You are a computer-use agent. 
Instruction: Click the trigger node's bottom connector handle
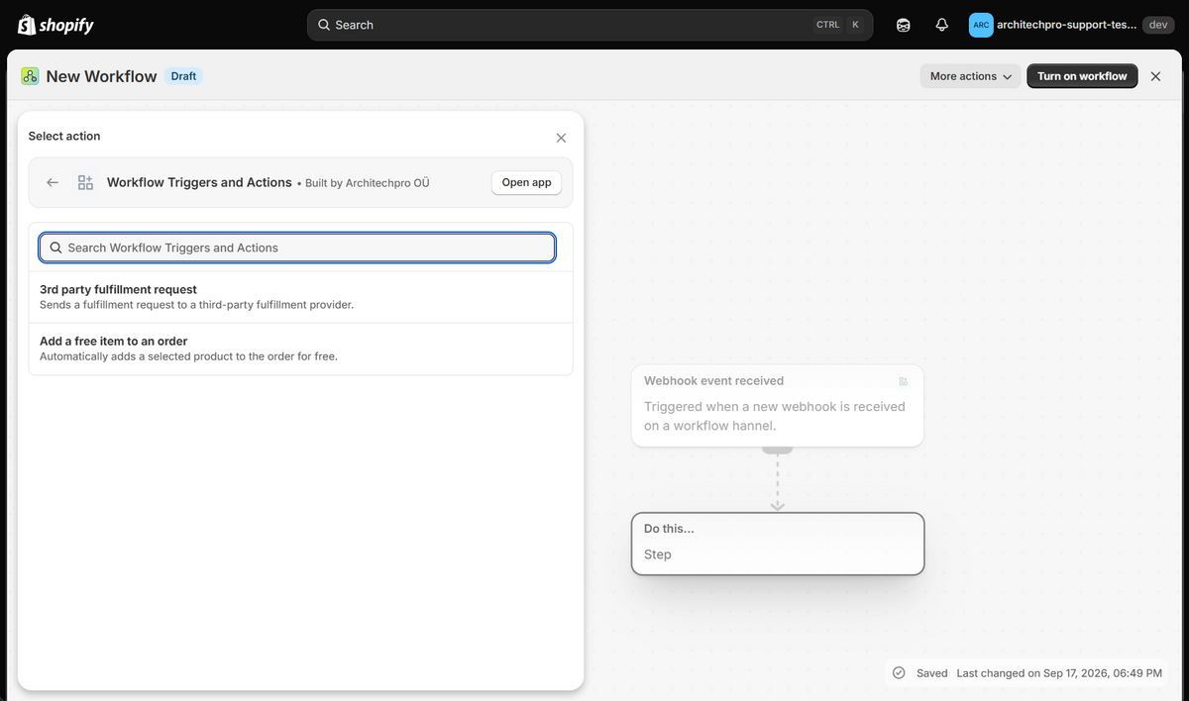[778, 450]
